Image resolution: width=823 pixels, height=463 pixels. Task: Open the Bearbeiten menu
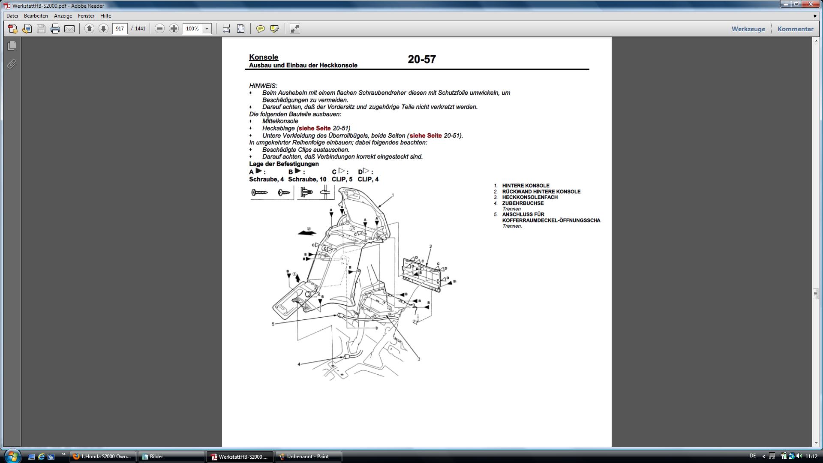(x=36, y=16)
